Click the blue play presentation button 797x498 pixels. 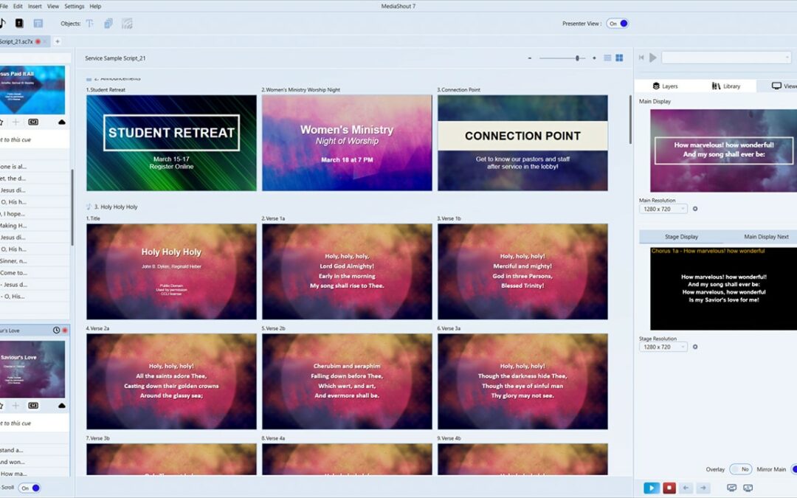point(651,488)
